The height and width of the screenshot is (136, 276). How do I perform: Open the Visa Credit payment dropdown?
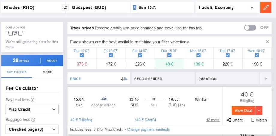coord(32,109)
